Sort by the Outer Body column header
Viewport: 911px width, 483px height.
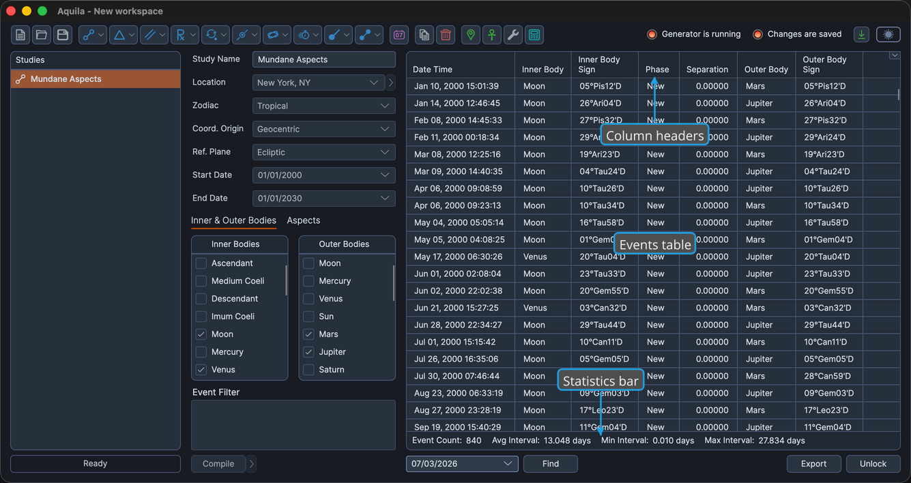click(x=766, y=65)
